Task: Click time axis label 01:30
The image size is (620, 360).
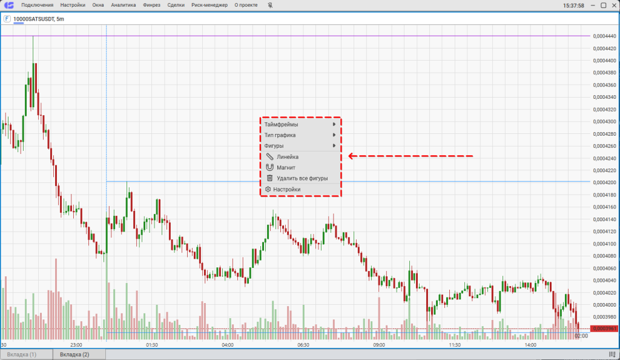Action: (152, 345)
